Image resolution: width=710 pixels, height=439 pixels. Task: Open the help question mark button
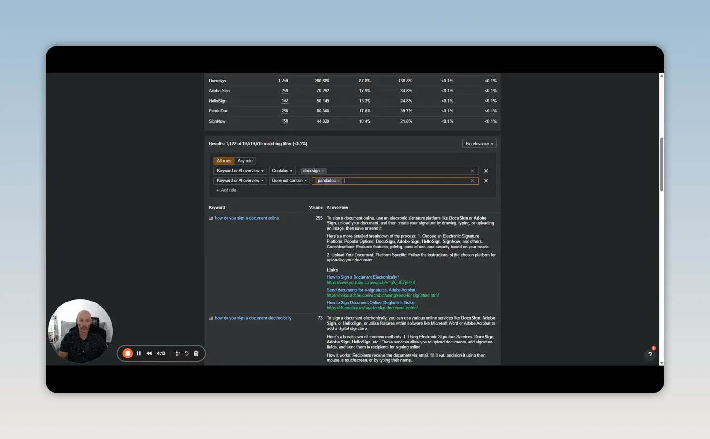pos(650,355)
